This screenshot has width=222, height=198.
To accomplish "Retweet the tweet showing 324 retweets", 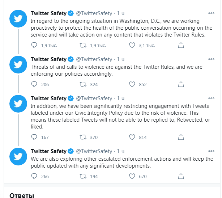I will click(x=83, y=84).
